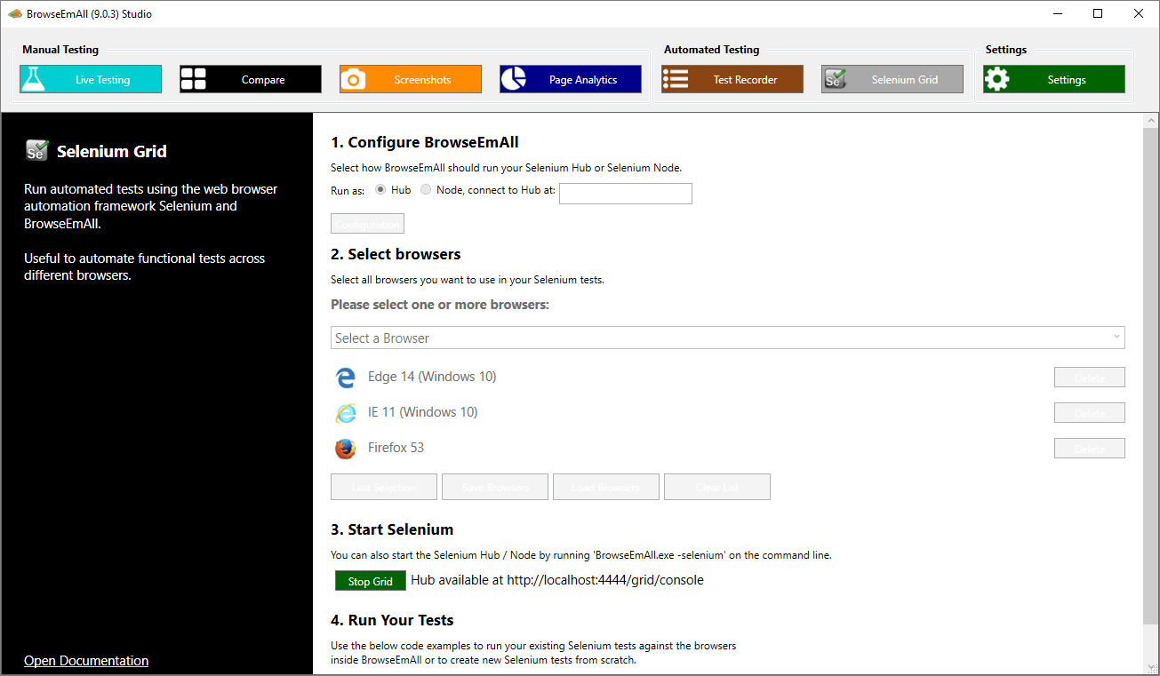
Task: Open the Selenium Grid tab
Action: tap(892, 79)
